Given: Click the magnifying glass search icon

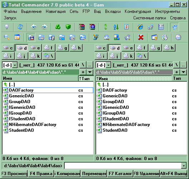Looking at the screenshot, I should point(7,37).
